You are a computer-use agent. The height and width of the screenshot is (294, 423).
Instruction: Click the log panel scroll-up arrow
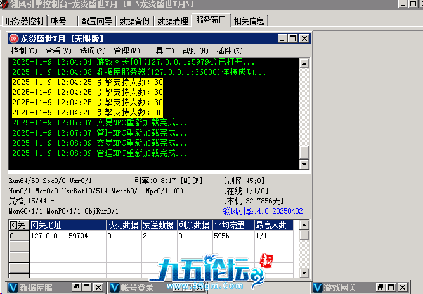(x=304, y=63)
